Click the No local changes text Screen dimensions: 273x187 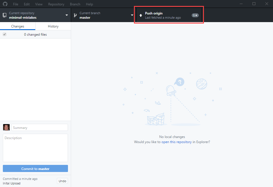(172, 137)
